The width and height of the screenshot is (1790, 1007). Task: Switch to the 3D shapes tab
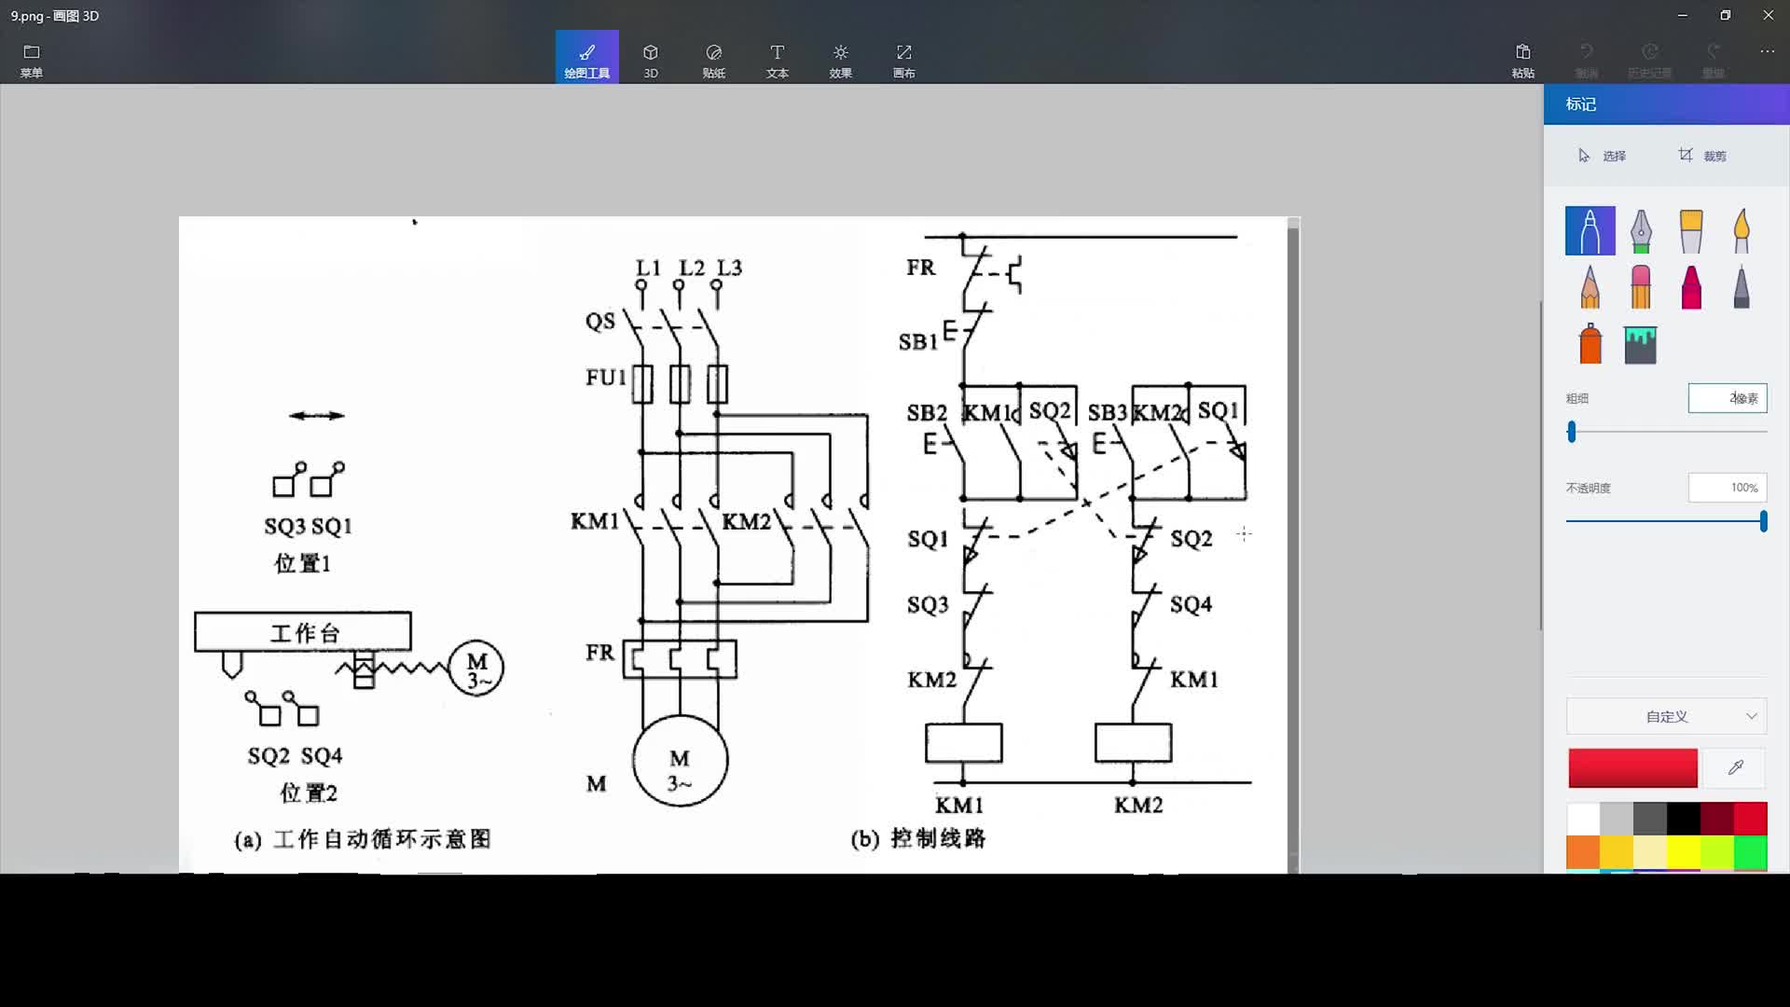coord(651,59)
